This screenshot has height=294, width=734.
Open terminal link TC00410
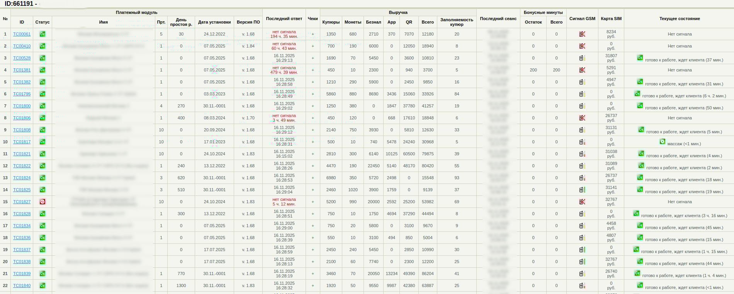coord(22,46)
